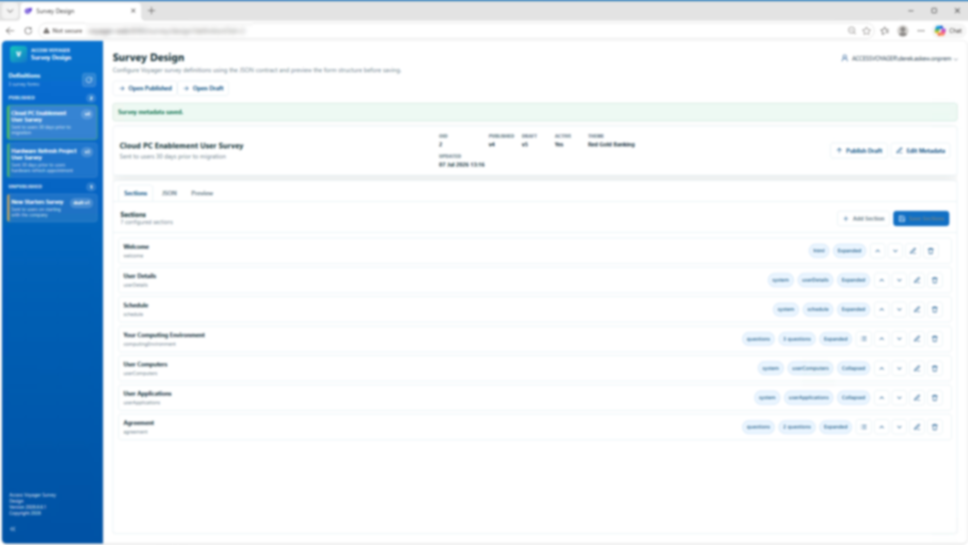Edit the Schedule section
Screen dimensions: 968x545
[917, 309]
